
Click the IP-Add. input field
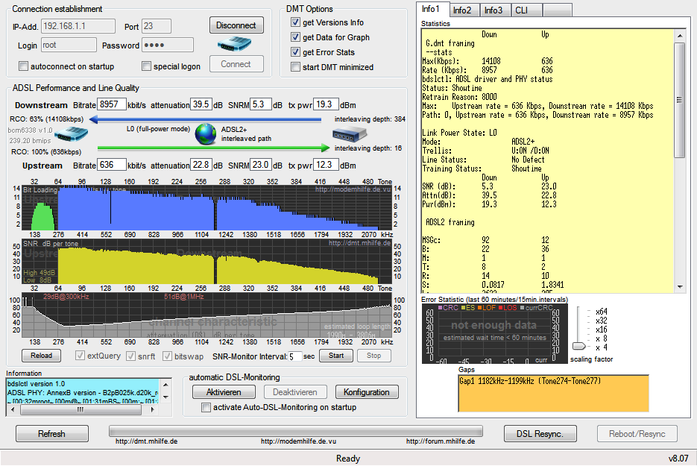click(x=78, y=26)
